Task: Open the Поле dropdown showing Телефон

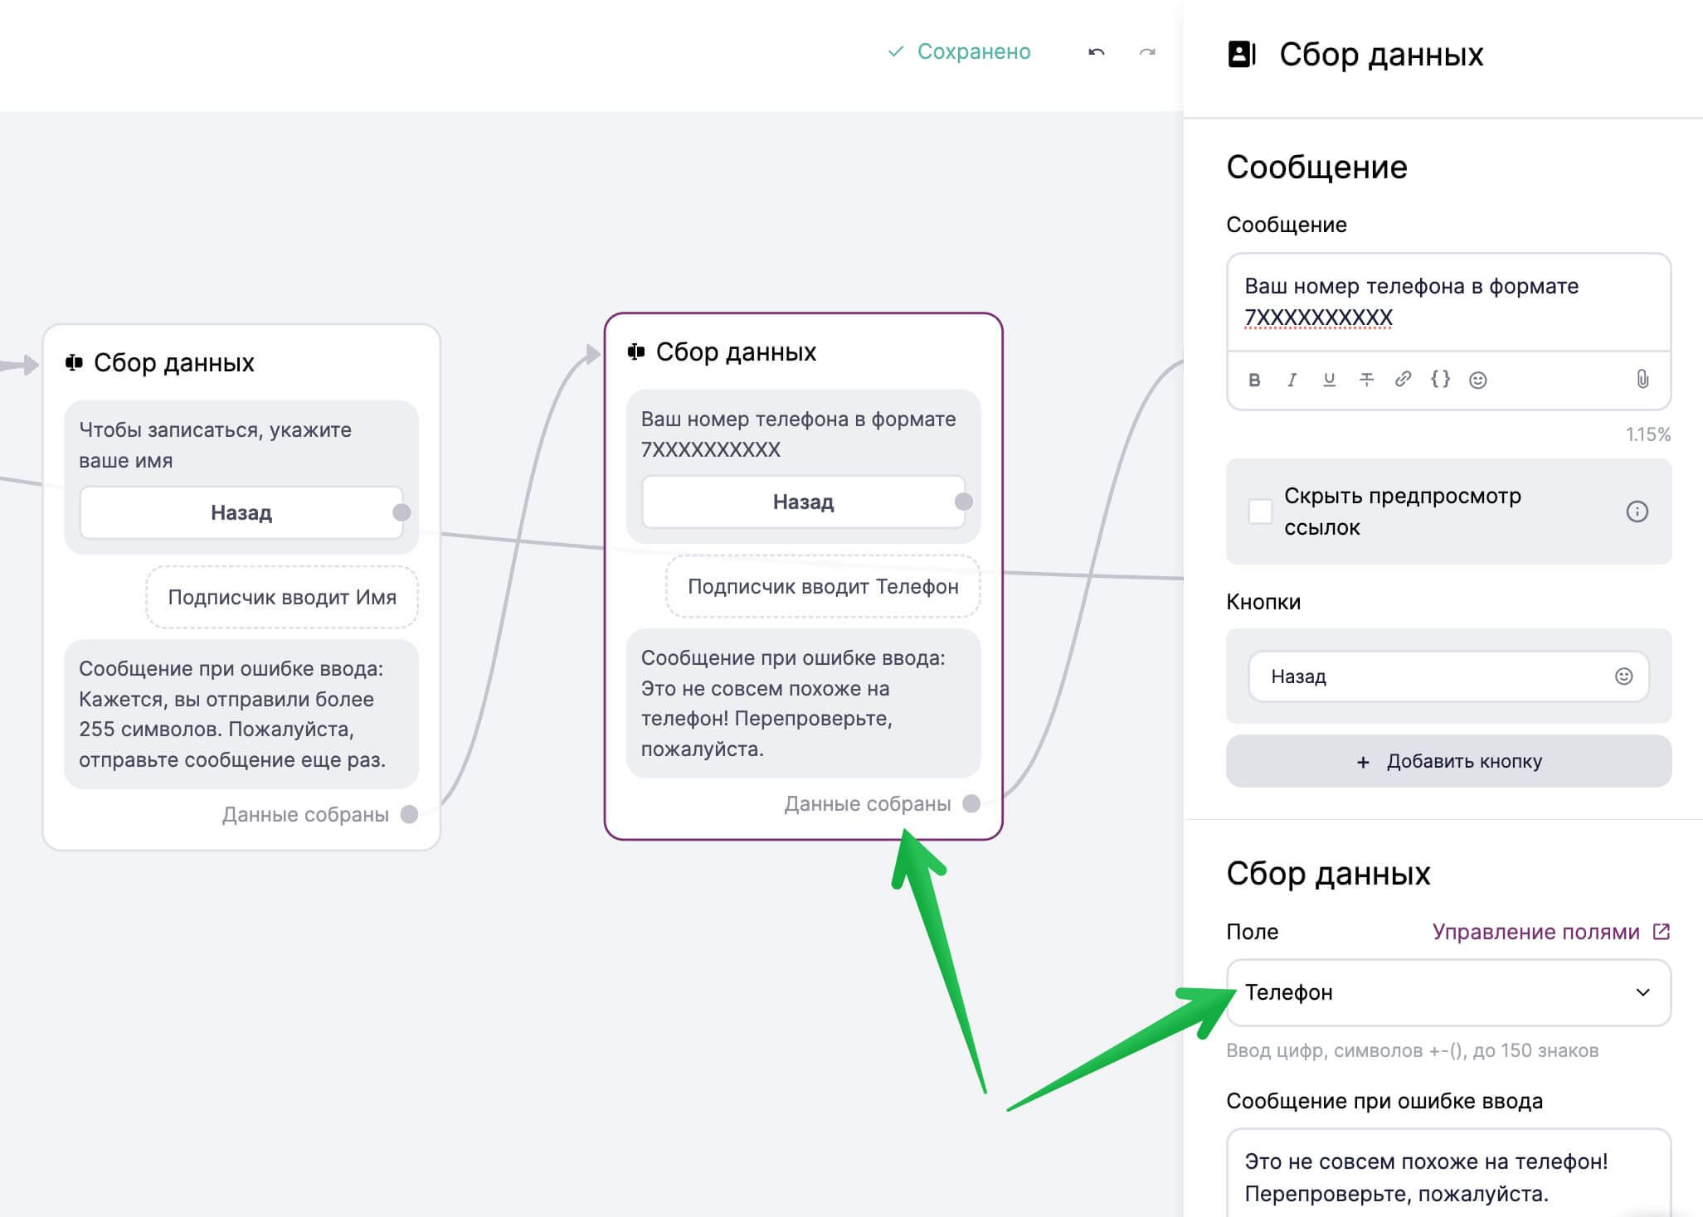Action: tap(1448, 992)
